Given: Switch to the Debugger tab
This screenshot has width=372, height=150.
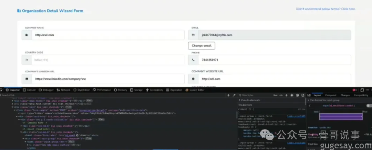Looking at the screenshot, I should (46, 90).
